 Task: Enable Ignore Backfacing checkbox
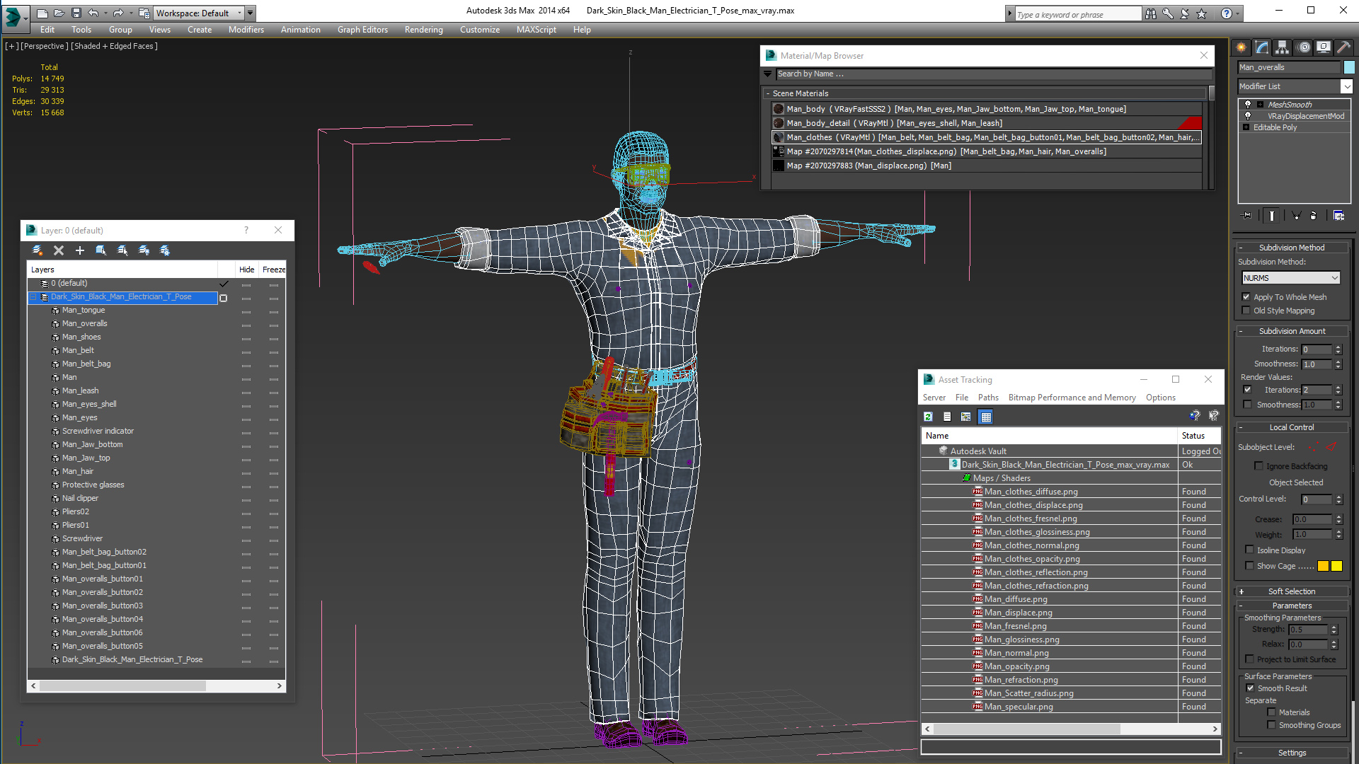point(1258,466)
